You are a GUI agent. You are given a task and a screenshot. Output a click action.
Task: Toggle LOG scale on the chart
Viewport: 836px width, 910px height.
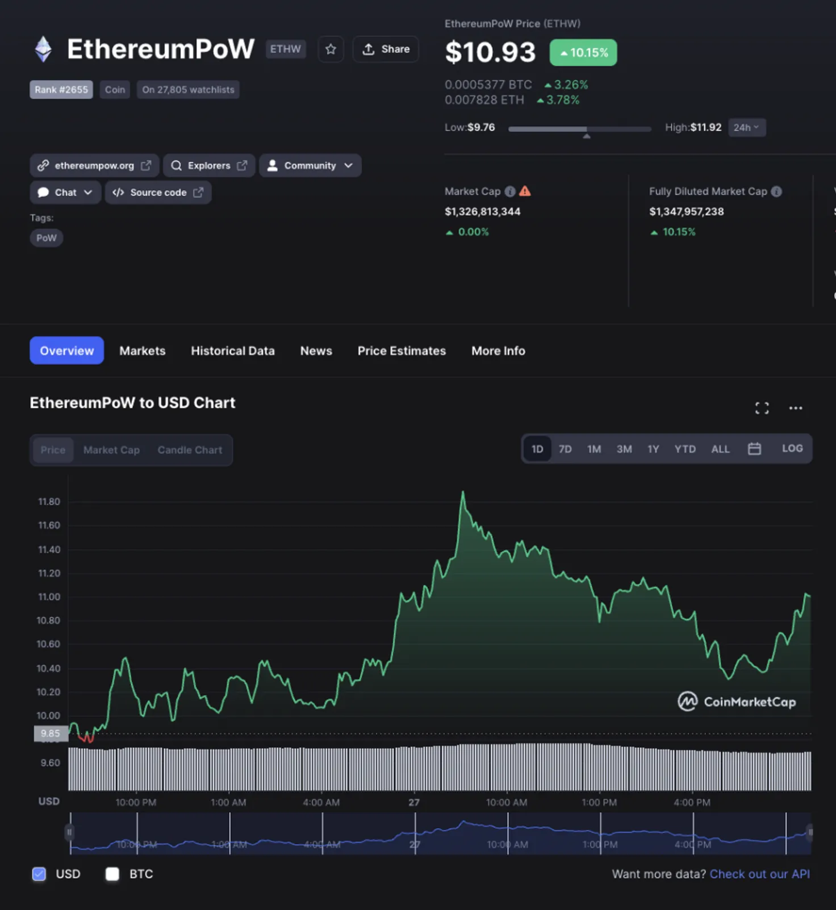792,448
